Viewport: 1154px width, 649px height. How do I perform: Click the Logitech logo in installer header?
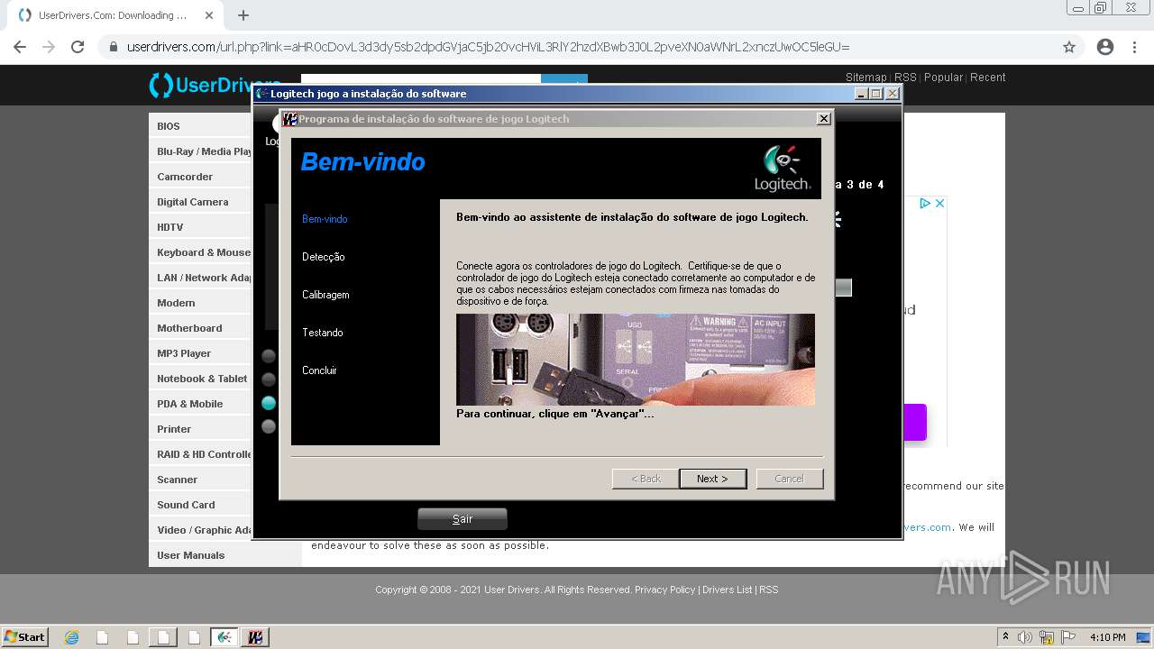click(x=783, y=168)
